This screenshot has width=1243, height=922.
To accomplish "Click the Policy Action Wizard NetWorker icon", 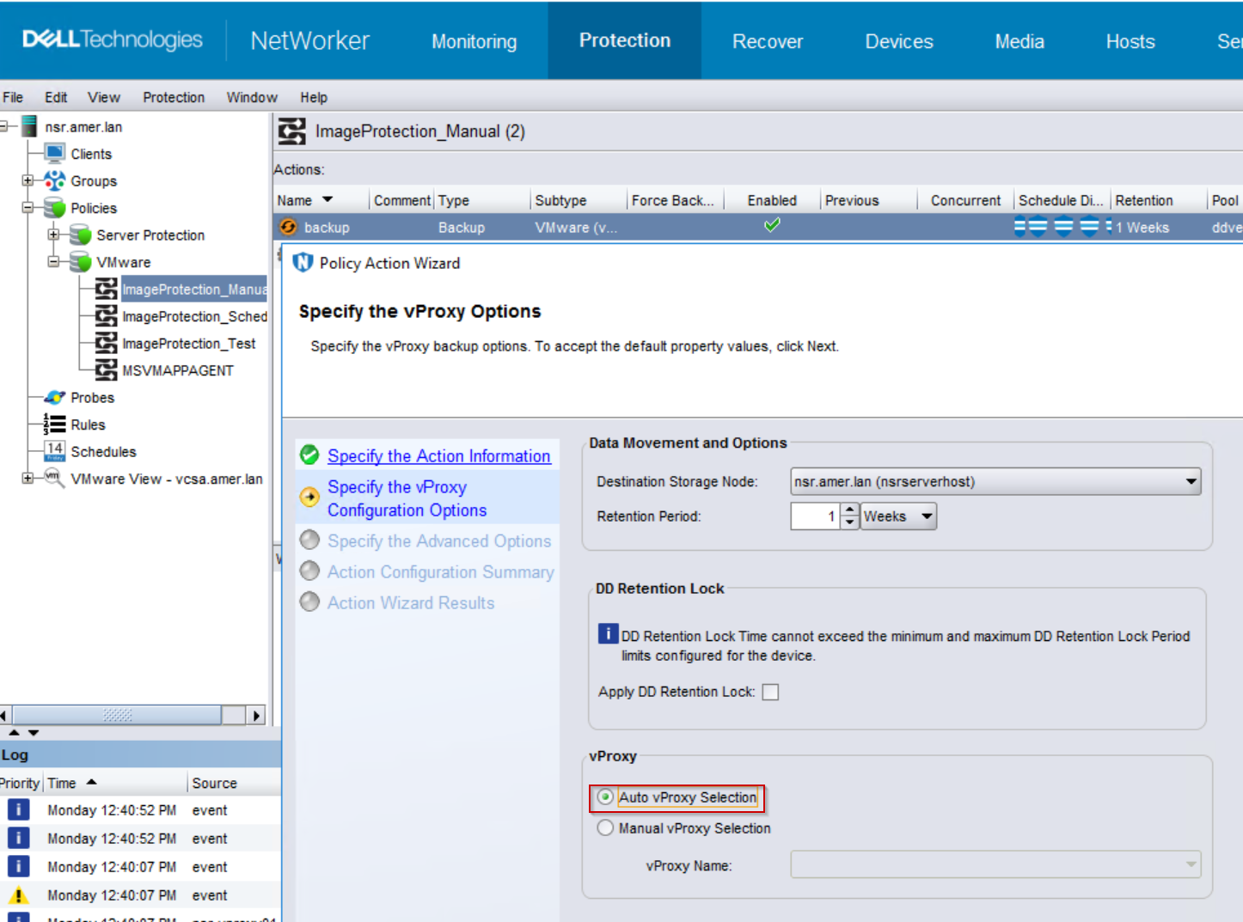I will tap(303, 263).
